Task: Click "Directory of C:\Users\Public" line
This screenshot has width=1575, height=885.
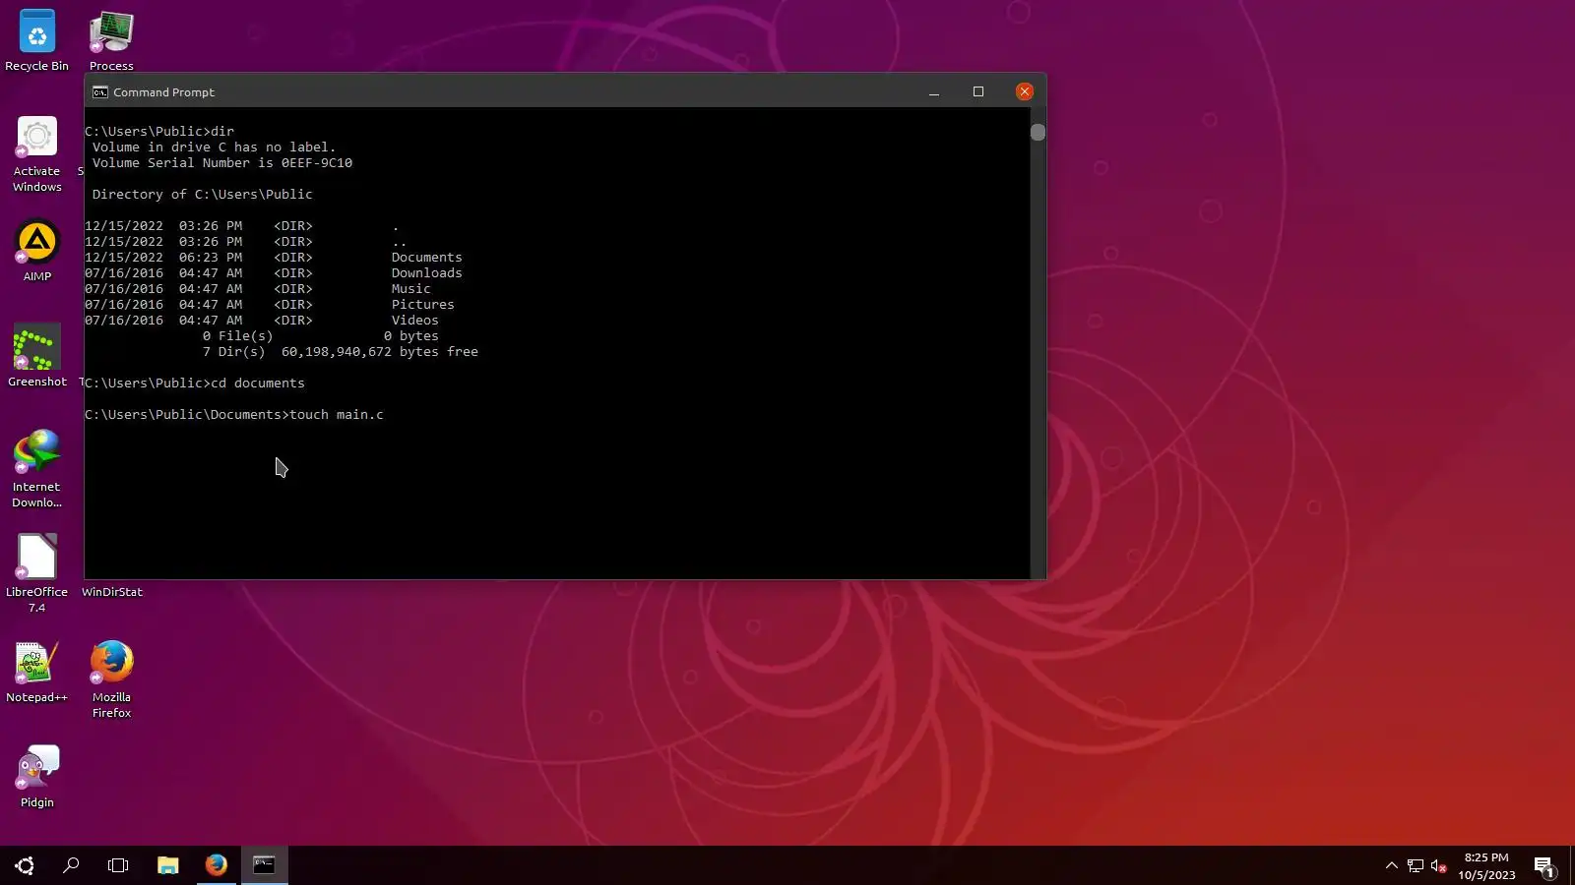Action: [203, 195]
